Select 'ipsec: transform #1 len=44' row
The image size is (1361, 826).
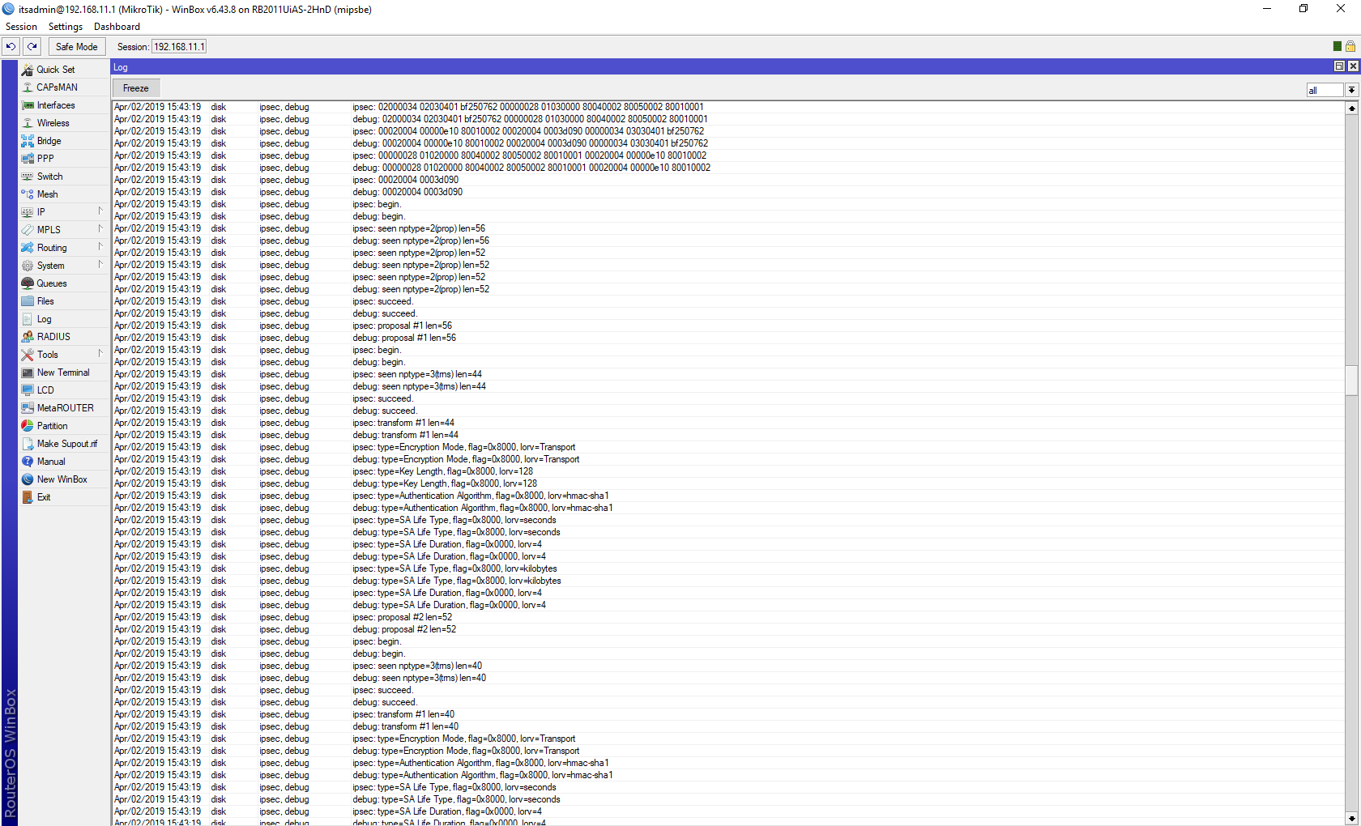(727, 423)
